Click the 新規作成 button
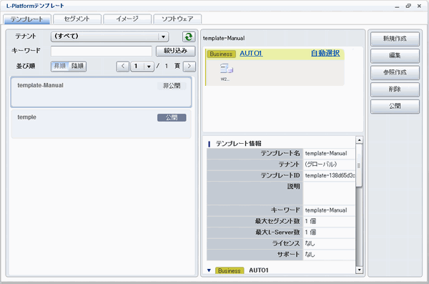Screen dimensions: 429x284 pos(395,39)
